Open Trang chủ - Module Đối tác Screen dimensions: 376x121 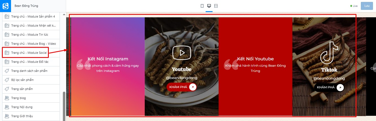(31, 62)
